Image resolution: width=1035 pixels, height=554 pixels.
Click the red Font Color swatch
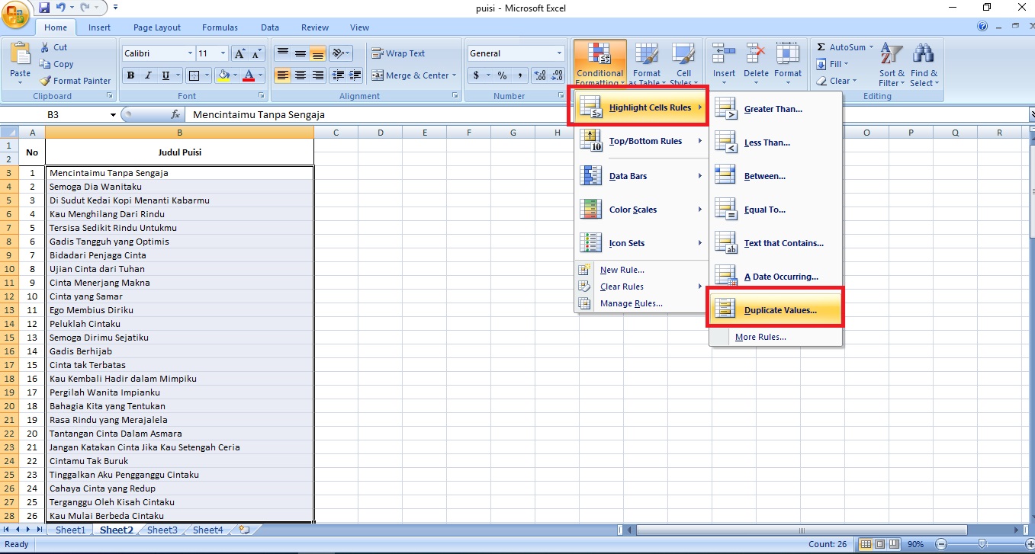click(x=249, y=79)
